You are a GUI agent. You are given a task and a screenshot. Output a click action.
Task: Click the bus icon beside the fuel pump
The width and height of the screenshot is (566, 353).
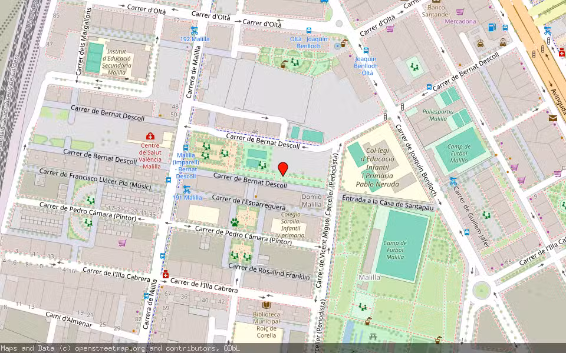505,28
